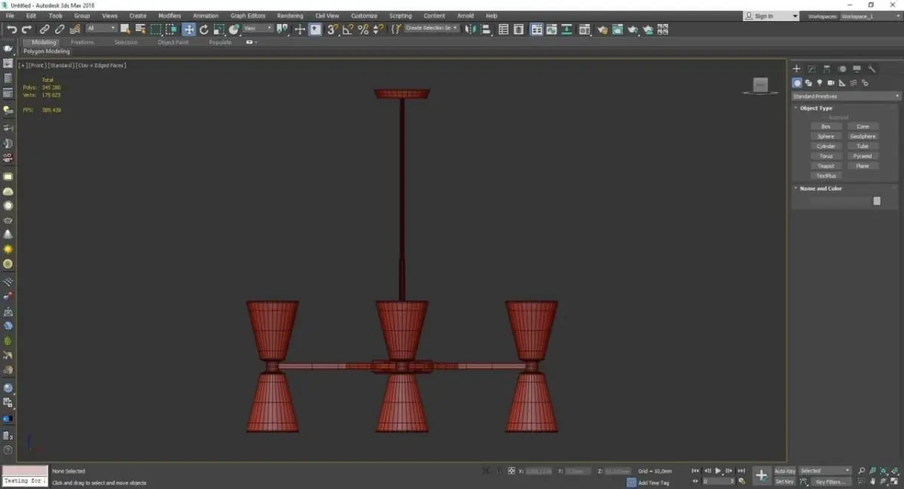Viewport: 904px width, 489px height.
Task: Switch to the Freeform ribbon tab
Action: tap(83, 42)
